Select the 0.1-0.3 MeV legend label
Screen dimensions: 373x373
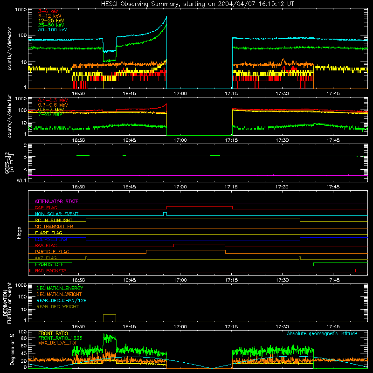53,100
